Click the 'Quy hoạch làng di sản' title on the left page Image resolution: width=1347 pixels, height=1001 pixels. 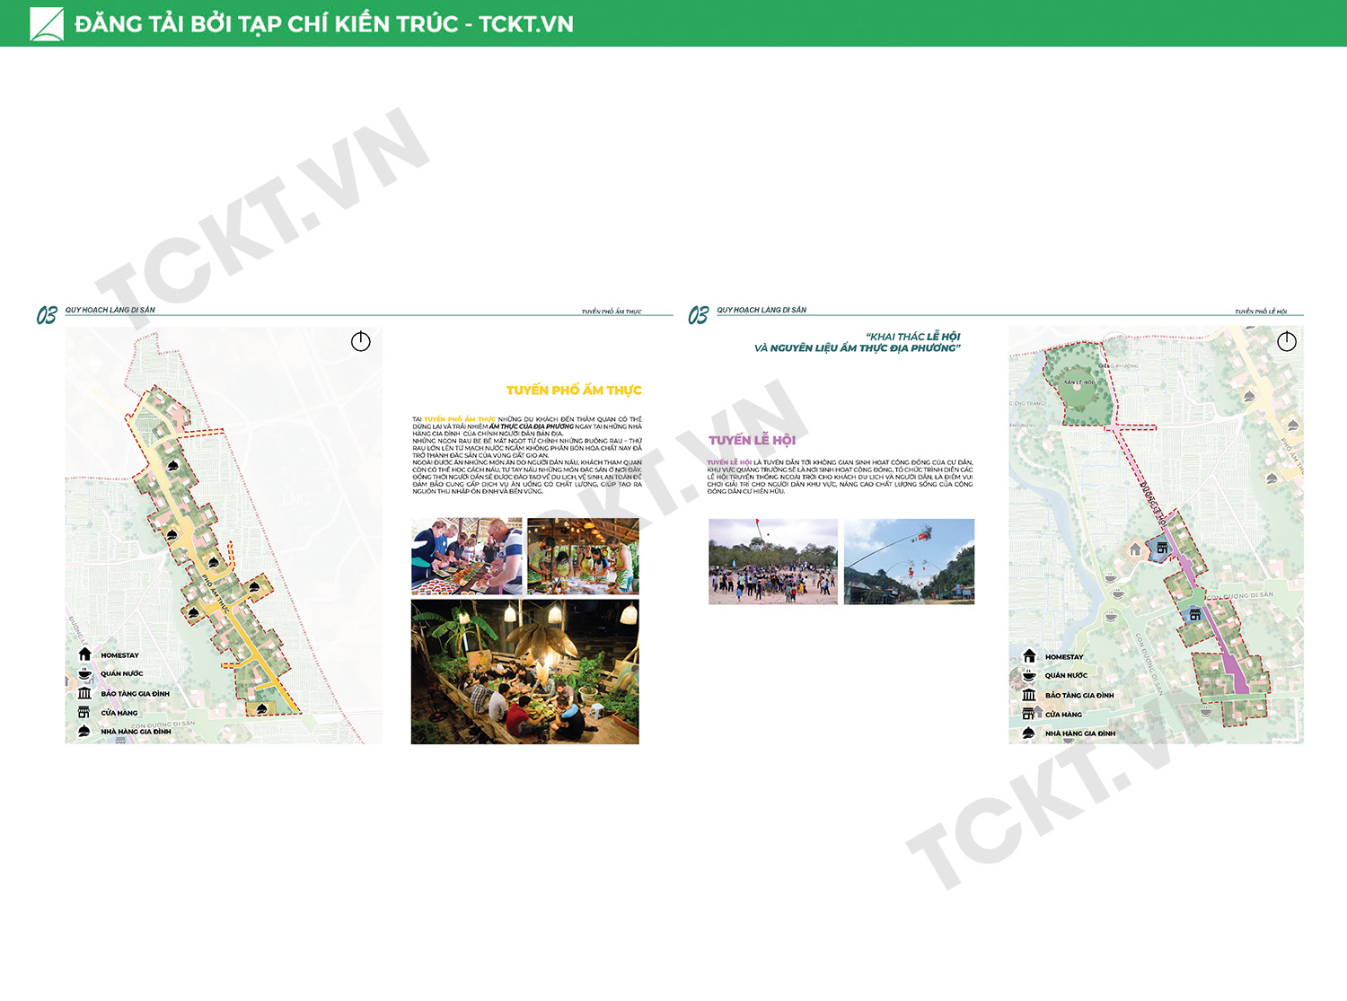(x=110, y=310)
